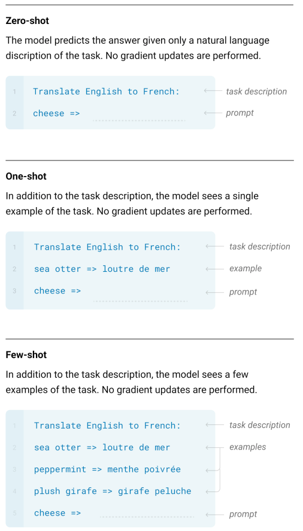This screenshot has height=531, width=303.
Task: Click line number 5 in few-shot code box
Action: [14, 513]
